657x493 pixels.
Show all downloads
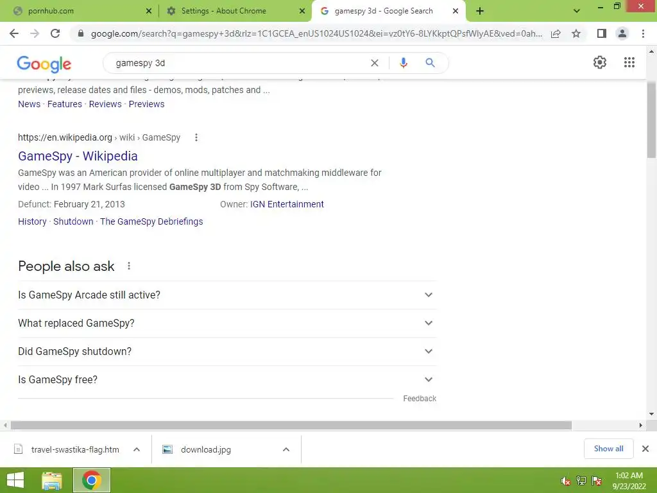coord(608,449)
